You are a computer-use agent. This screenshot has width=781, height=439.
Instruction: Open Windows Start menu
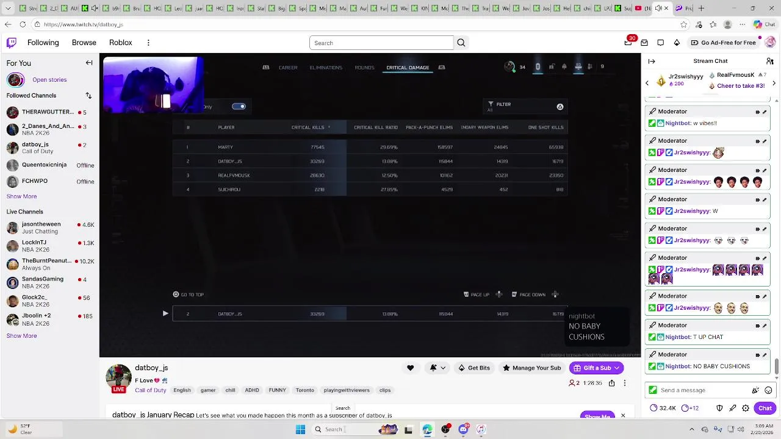pyautogui.click(x=300, y=429)
